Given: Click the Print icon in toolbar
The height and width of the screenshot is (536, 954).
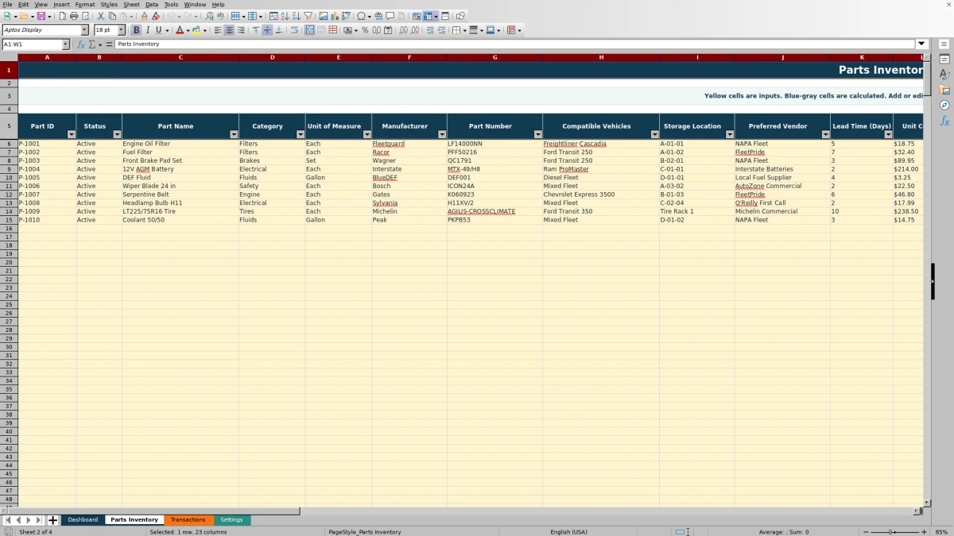Looking at the screenshot, I should click(74, 16).
